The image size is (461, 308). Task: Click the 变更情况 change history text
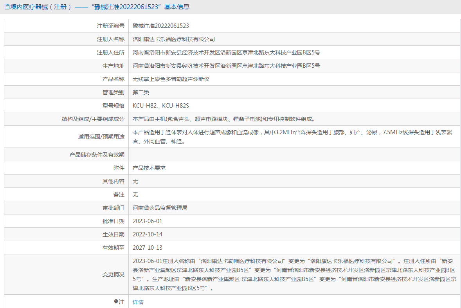tap(294, 274)
